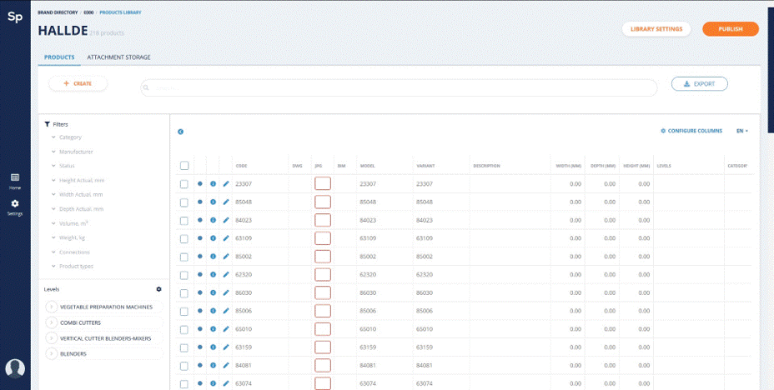Image resolution: width=774 pixels, height=390 pixels.
Task: Check the box for product 62320
Action: [x=184, y=275]
